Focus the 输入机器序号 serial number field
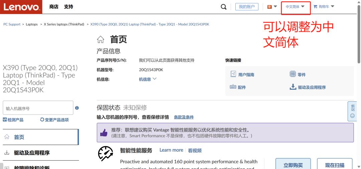 tap(38, 108)
